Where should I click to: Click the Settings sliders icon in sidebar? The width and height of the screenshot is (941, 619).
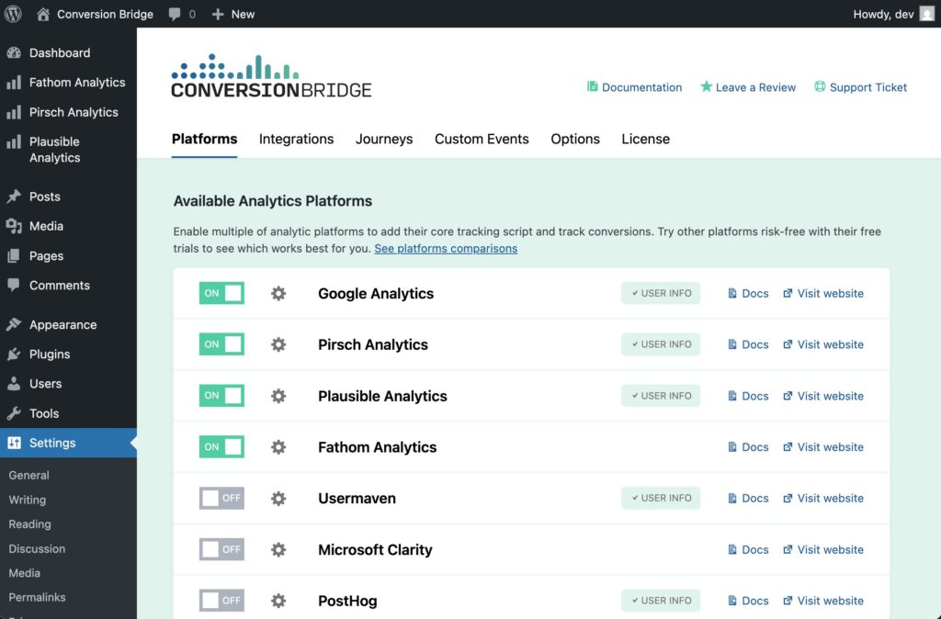pos(14,443)
